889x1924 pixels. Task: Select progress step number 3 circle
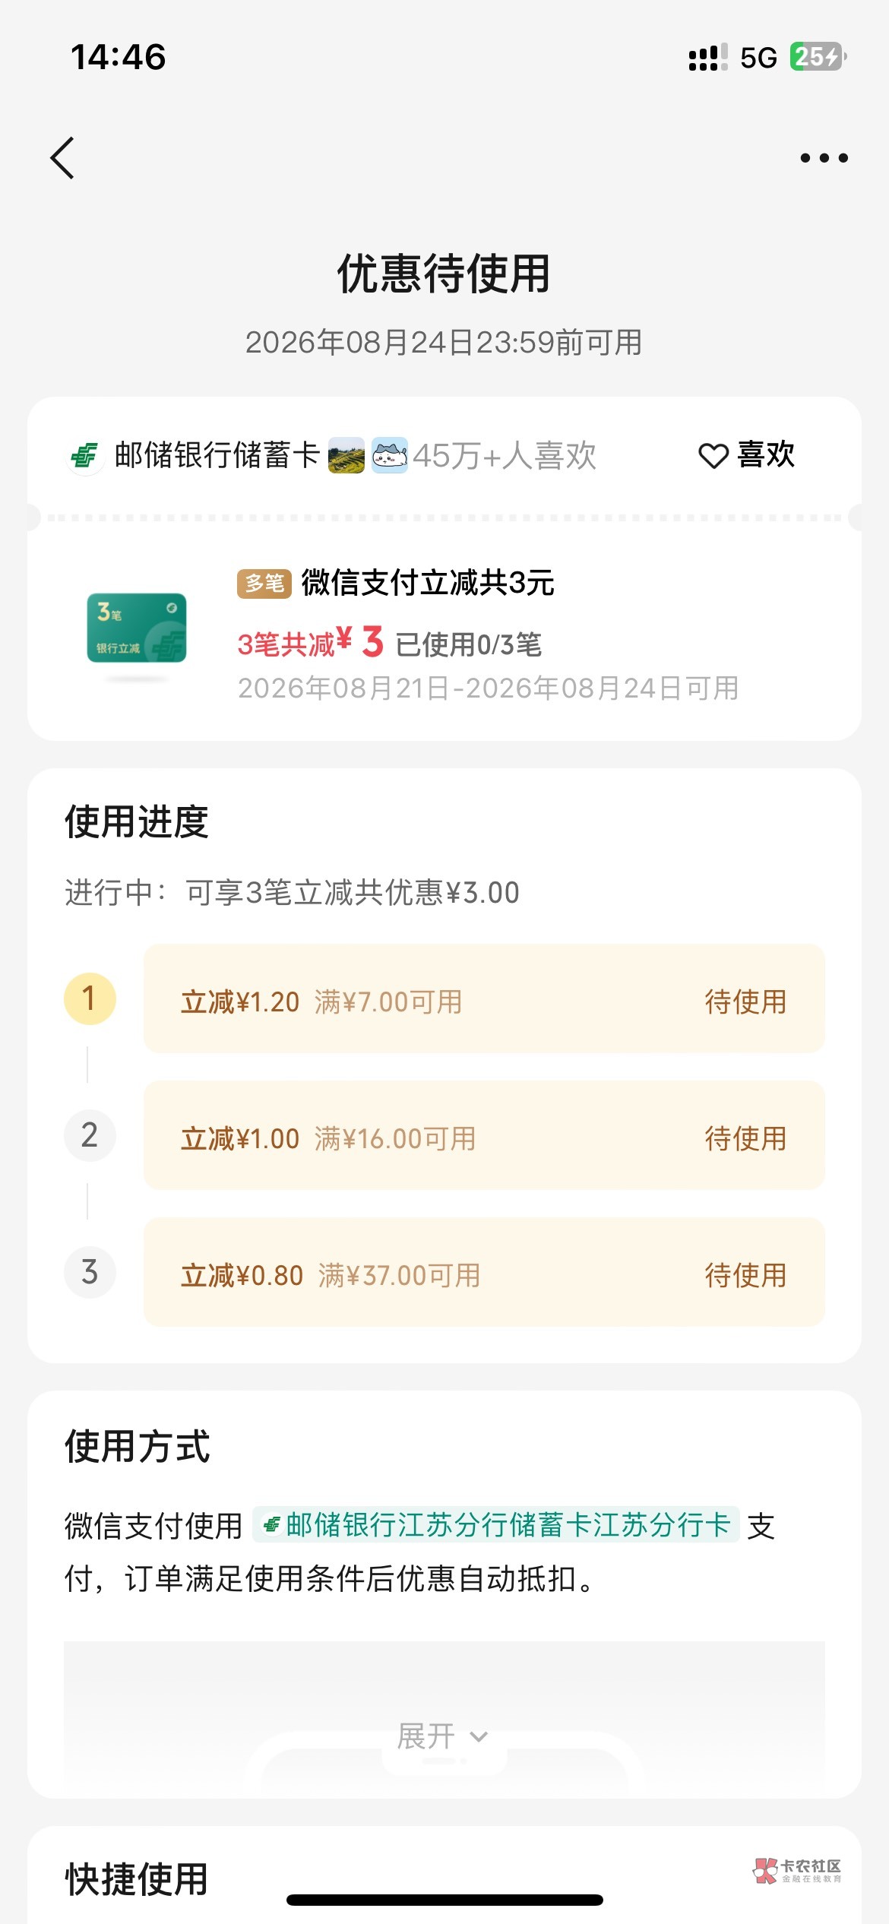coord(90,1272)
